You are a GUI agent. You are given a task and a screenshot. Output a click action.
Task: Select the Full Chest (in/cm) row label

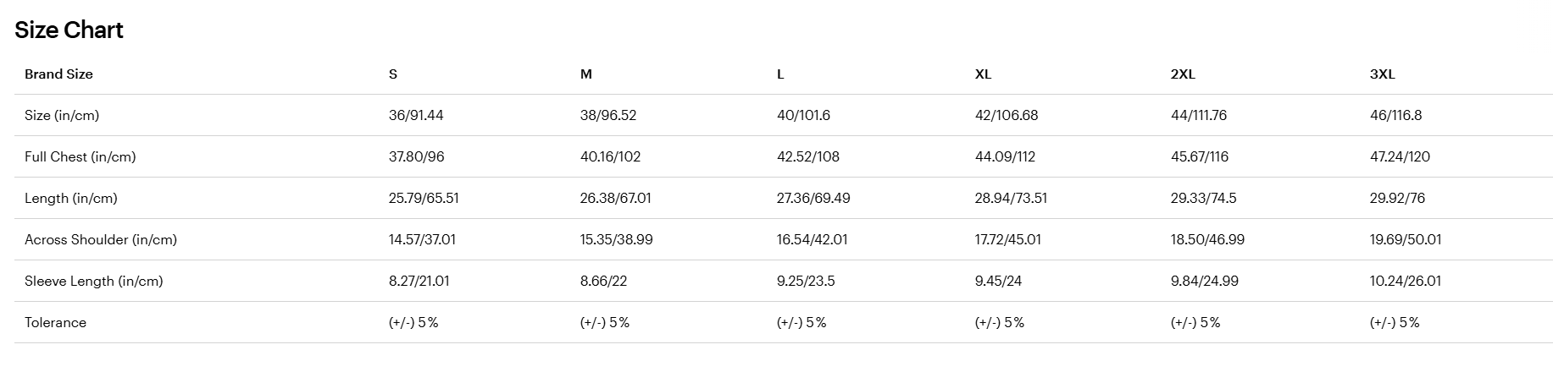(x=80, y=156)
